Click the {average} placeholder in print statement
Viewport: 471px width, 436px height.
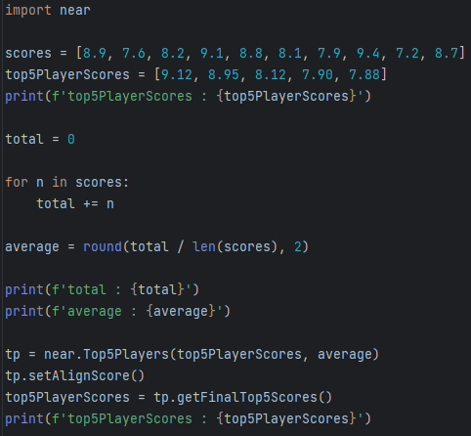(181, 311)
